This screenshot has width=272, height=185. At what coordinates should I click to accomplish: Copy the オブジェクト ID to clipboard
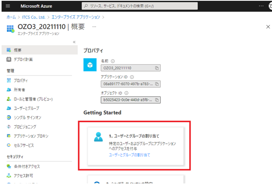click(x=157, y=100)
